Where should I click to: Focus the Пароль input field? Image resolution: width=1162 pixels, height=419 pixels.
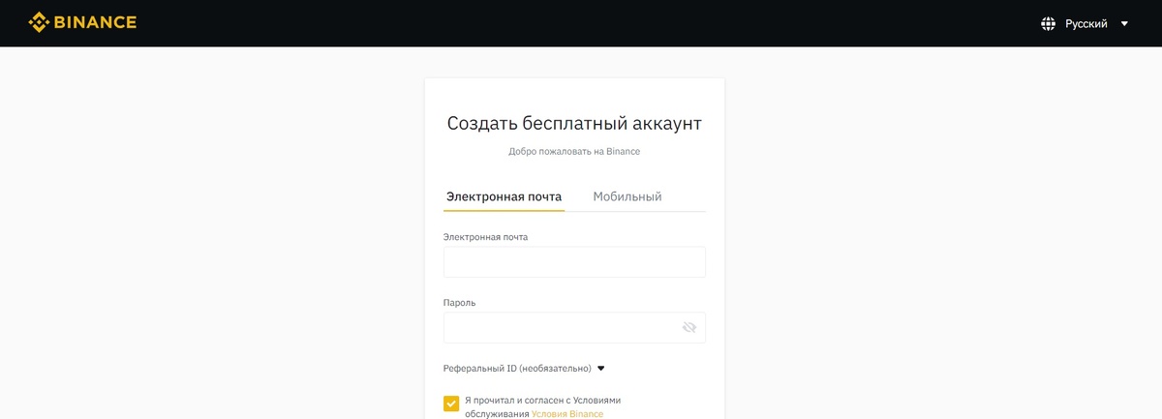(574, 328)
